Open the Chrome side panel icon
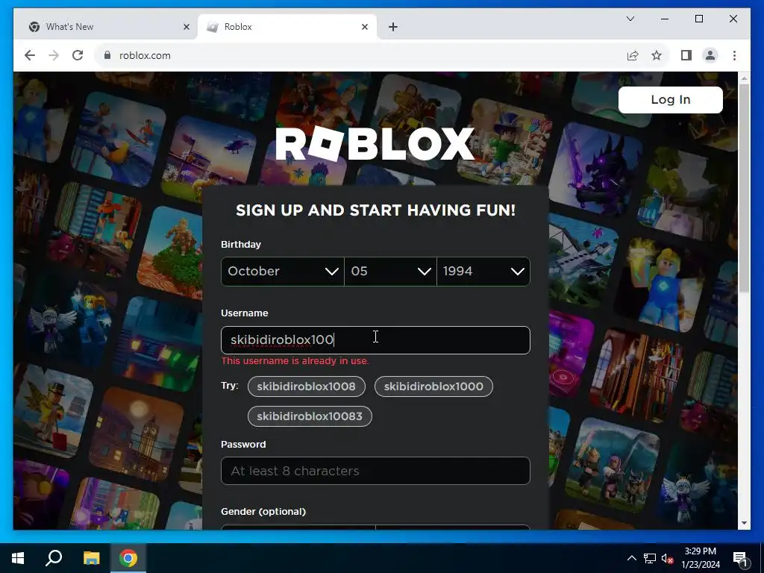 (686, 55)
